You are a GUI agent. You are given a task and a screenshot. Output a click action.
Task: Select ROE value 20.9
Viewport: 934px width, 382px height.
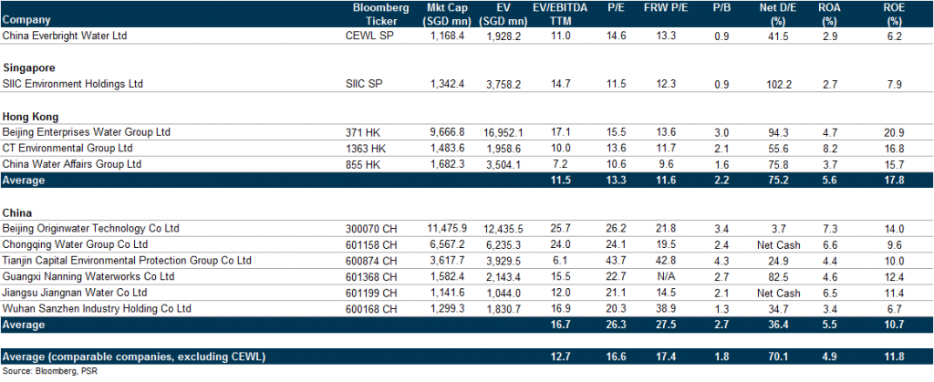pos(896,133)
